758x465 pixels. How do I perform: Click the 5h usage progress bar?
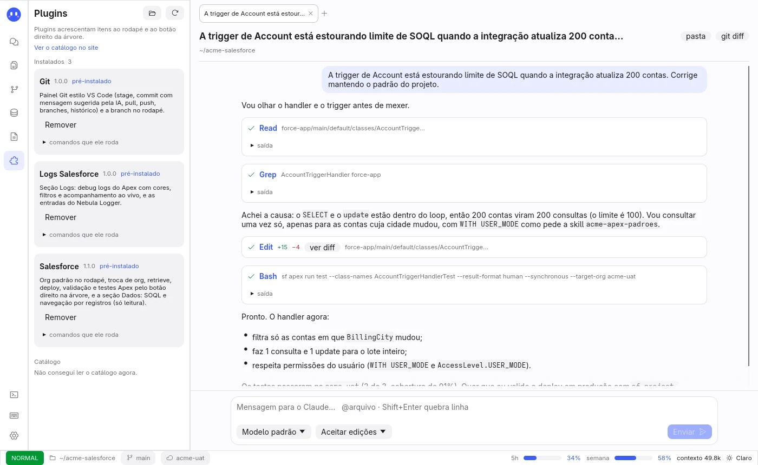click(x=542, y=458)
